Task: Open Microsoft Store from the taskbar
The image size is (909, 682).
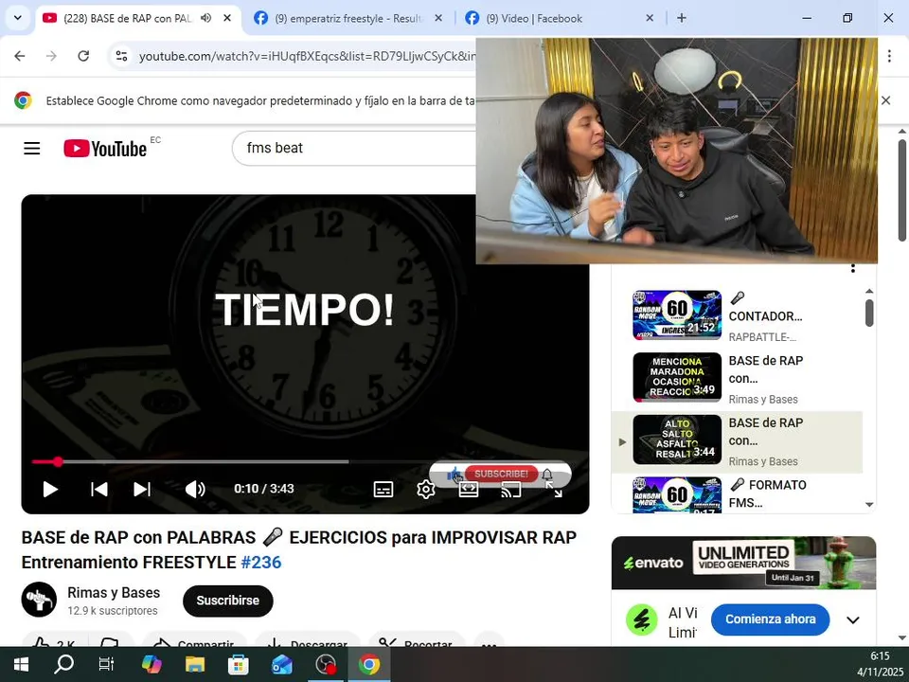Action: [x=239, y=664]
